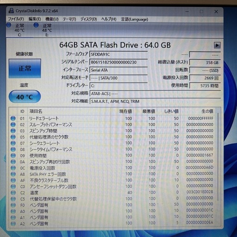Viewport: 237px width, 237px height.
Task: Click the status icon for row A1
Action: point(13,217)
